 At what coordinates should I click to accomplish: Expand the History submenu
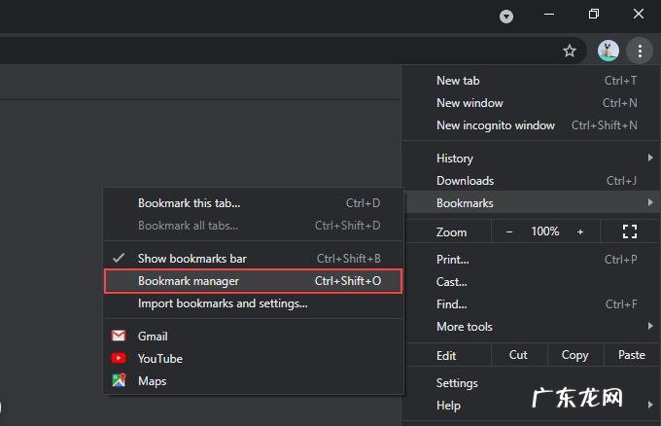pos(455,159)
